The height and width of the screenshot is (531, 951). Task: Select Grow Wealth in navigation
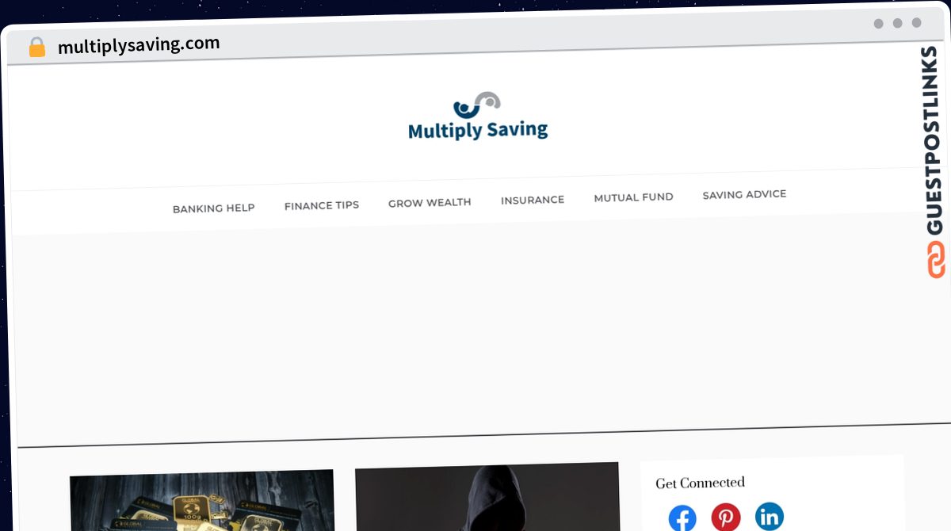[x=430, y=203]
